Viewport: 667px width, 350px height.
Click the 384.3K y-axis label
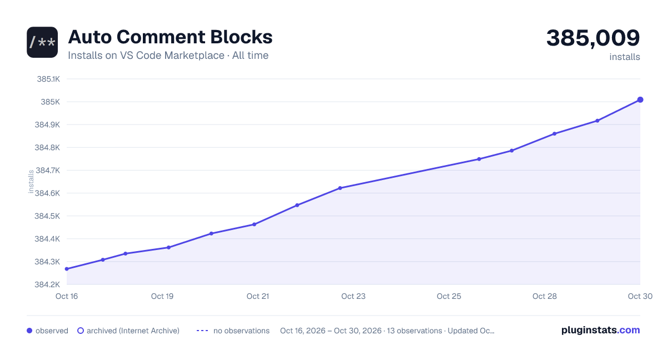tap(47, 261)
